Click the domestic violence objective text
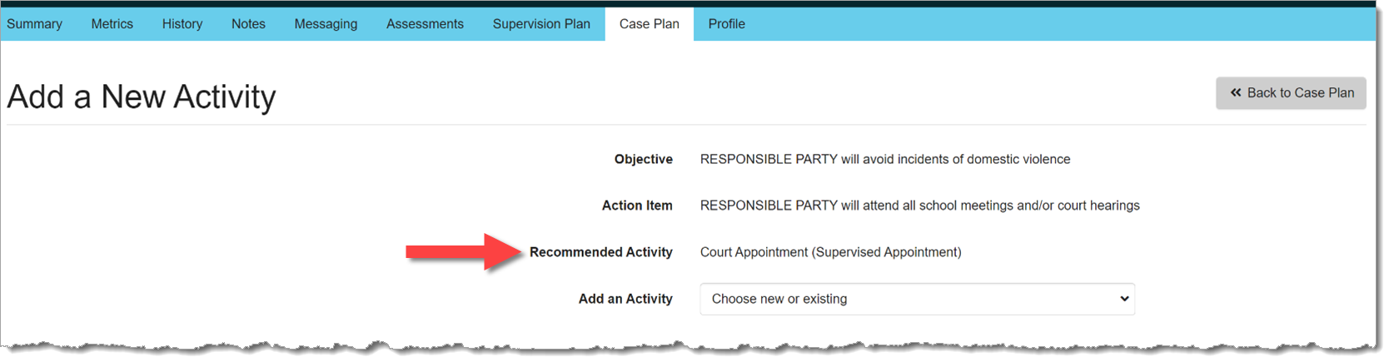 pos(884,159)
